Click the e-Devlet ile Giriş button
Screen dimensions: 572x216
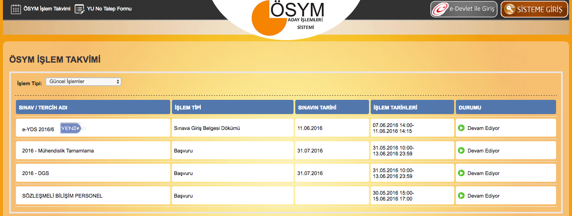click(x=464, y=9)
